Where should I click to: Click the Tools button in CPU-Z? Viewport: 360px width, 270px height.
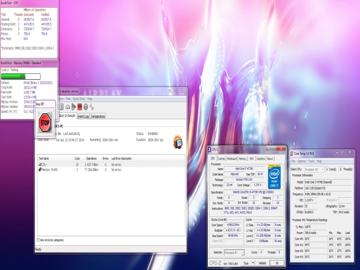tap(246, 263)
